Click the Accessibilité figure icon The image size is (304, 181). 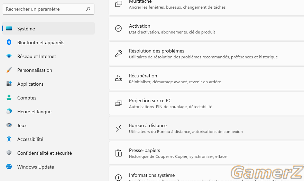pyautogui.click(x=9, y=139)
